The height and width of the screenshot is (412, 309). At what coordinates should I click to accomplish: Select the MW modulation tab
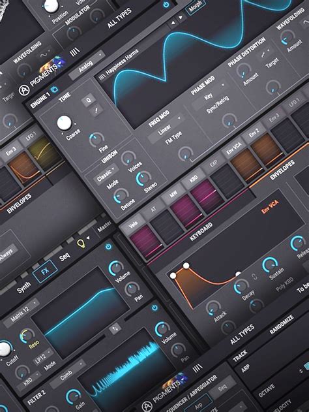[173, 193]
